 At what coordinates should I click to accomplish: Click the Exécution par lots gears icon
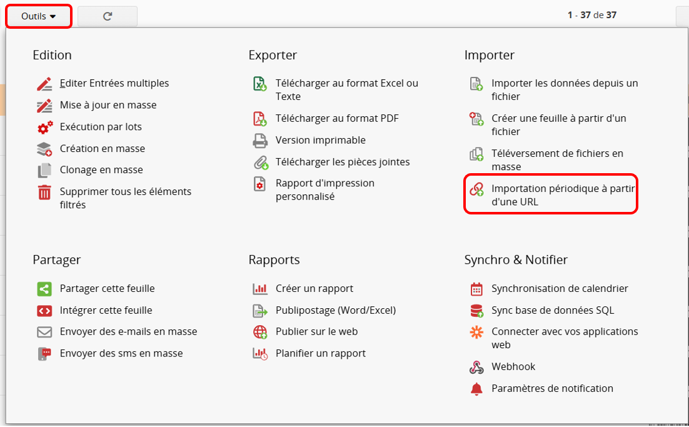(44, 127)
